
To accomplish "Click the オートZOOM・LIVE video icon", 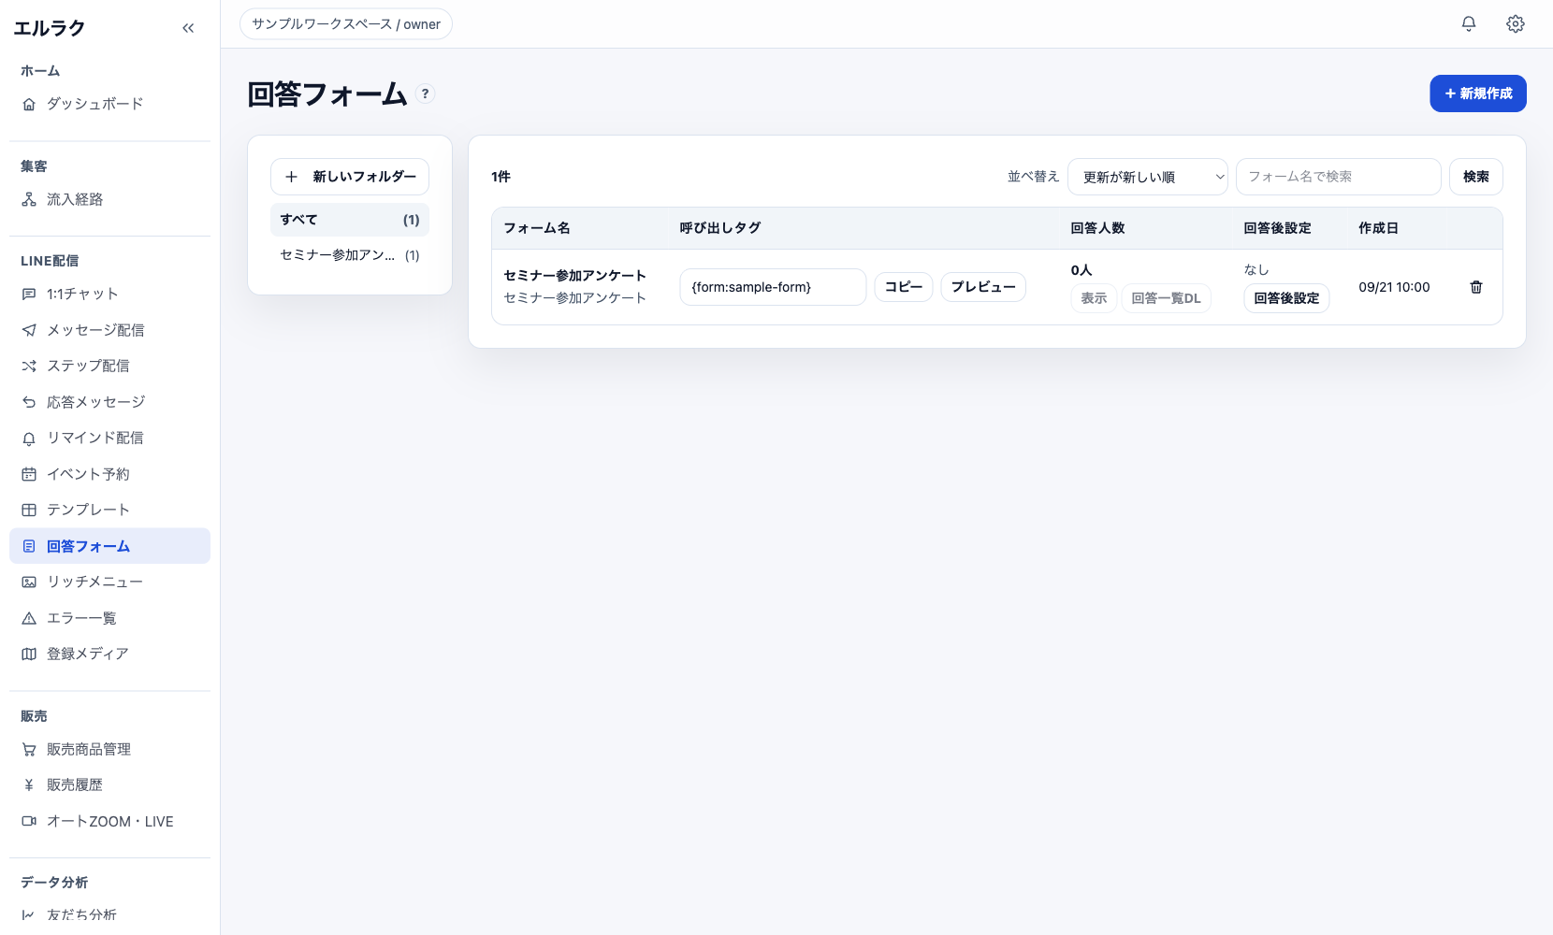I will tap(29, 821).
